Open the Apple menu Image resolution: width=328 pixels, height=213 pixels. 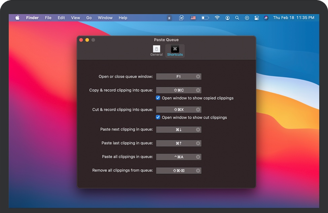17,18
